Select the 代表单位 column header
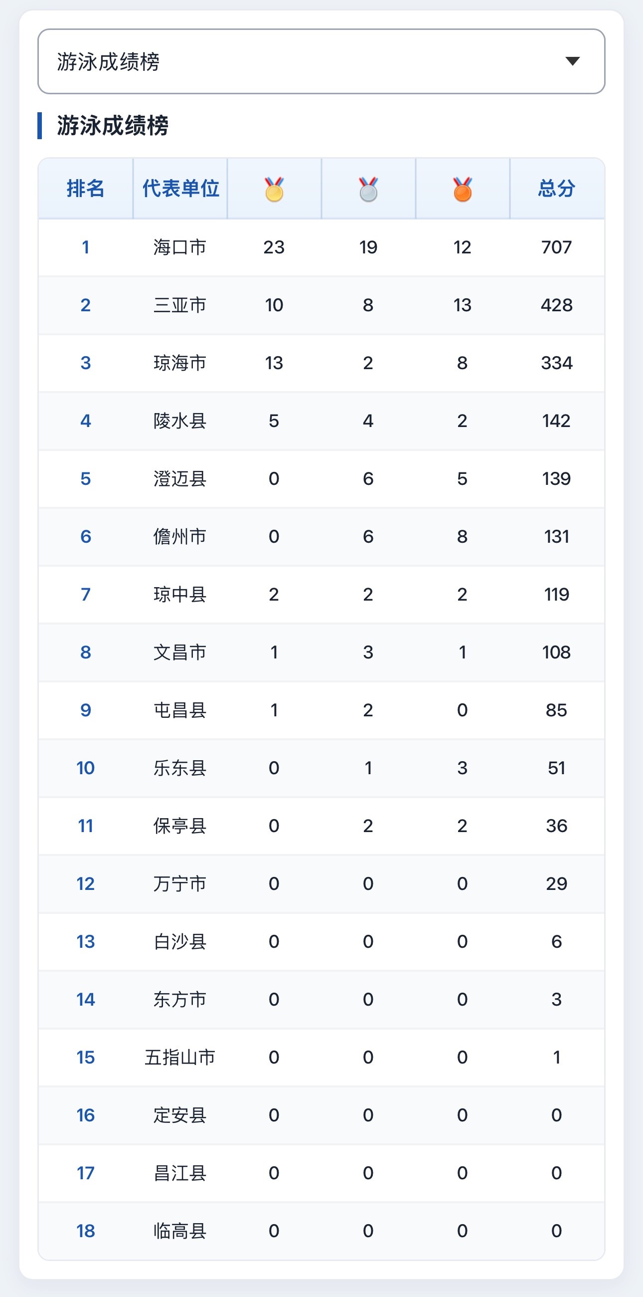This screenshot has height=1297, width=643. tap(180, 188)
